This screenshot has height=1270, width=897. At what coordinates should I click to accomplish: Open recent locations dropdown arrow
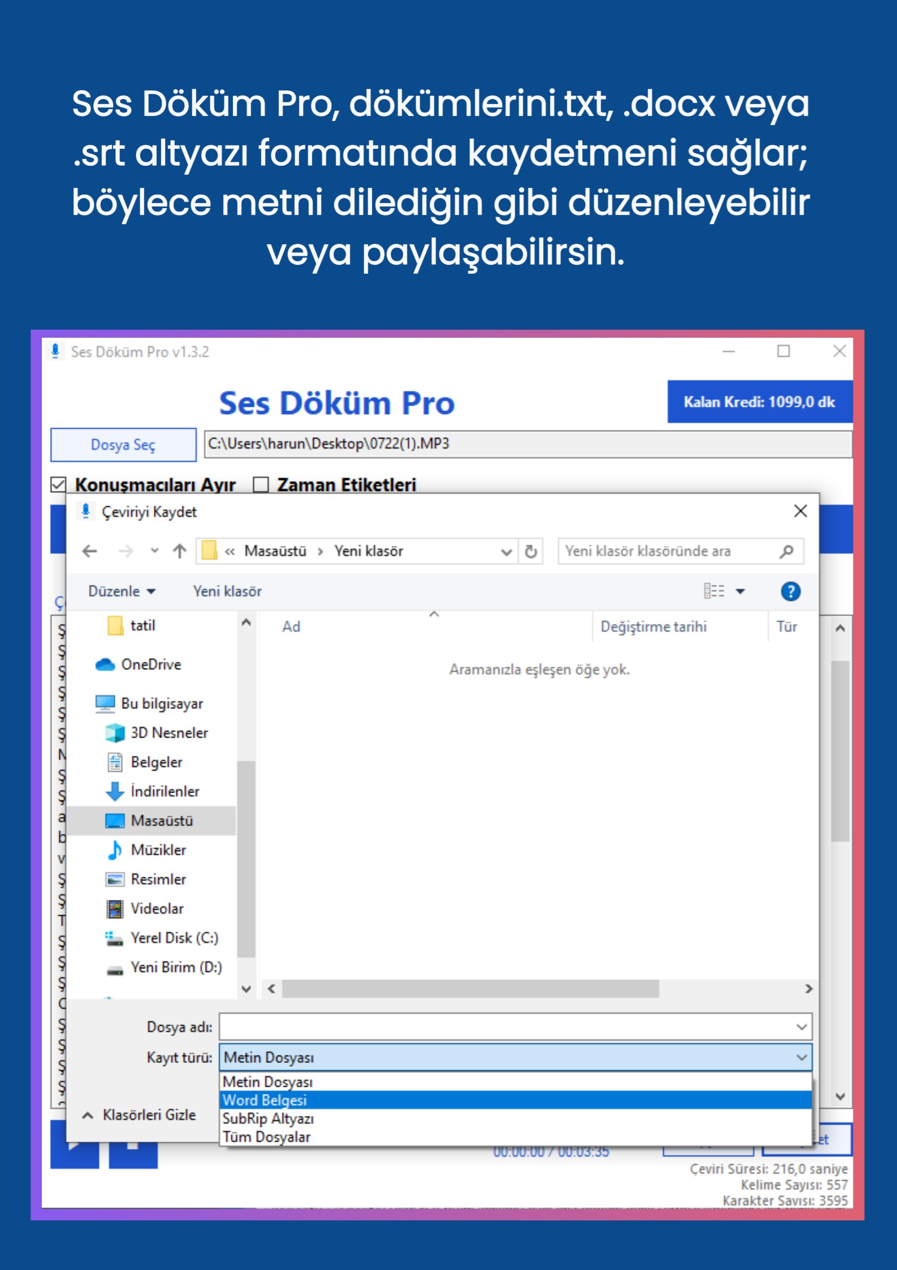[154, 551]
